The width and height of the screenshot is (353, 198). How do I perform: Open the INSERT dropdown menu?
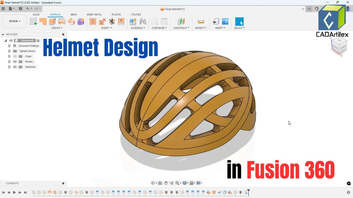[220, 28]
